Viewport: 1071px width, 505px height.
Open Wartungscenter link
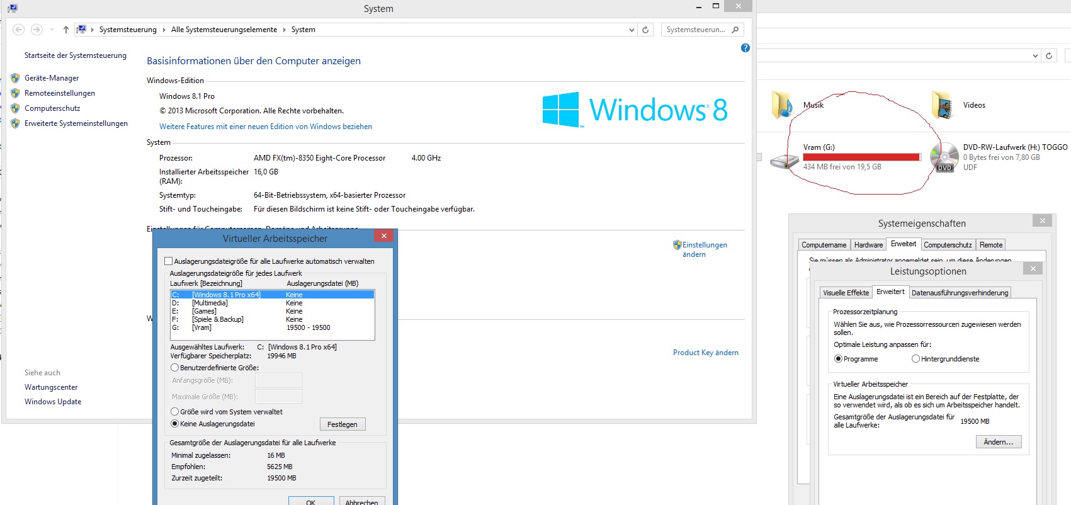coord(51,387)
